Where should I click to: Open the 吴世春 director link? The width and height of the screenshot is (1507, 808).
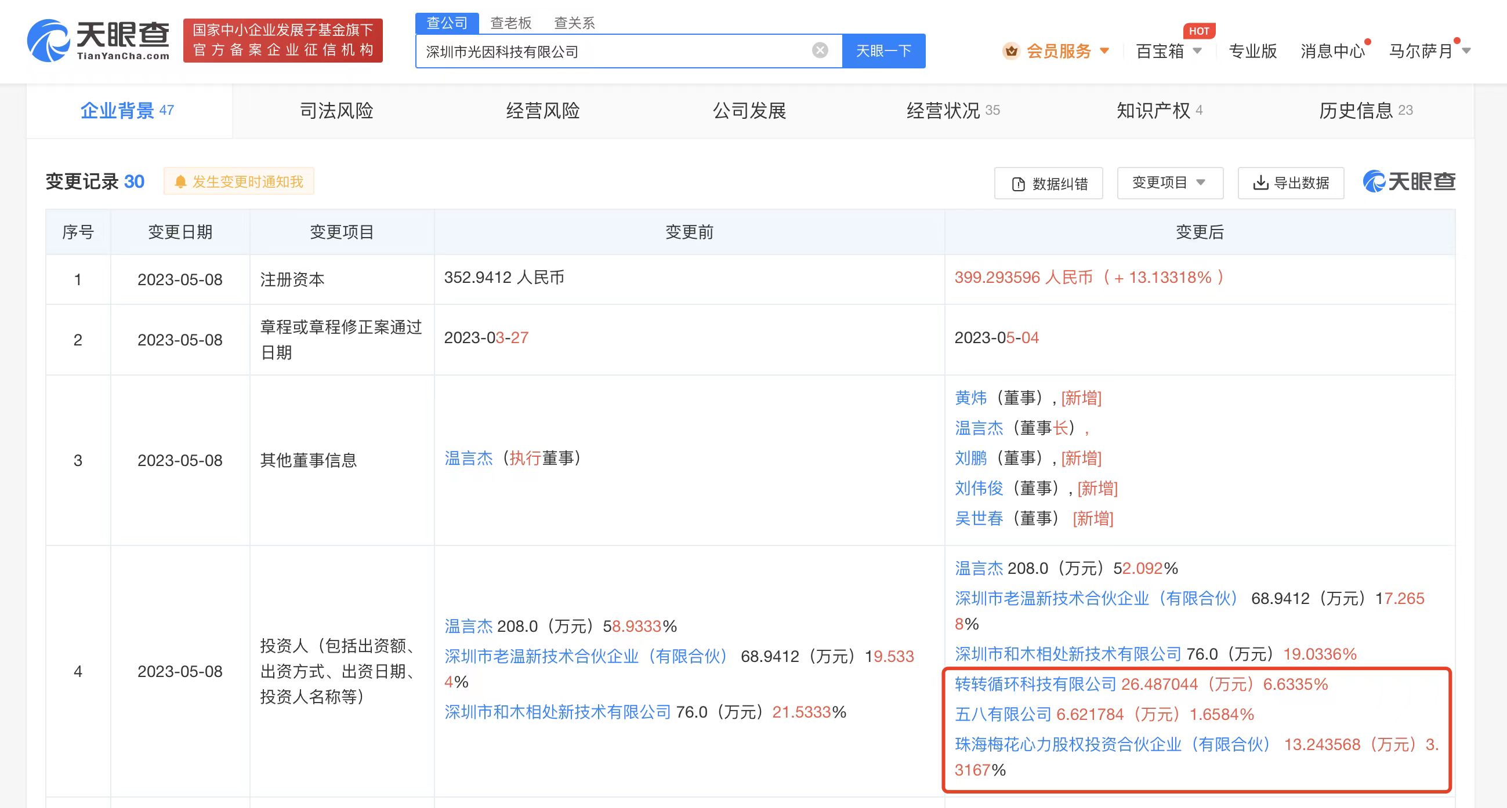coord(979,519)
